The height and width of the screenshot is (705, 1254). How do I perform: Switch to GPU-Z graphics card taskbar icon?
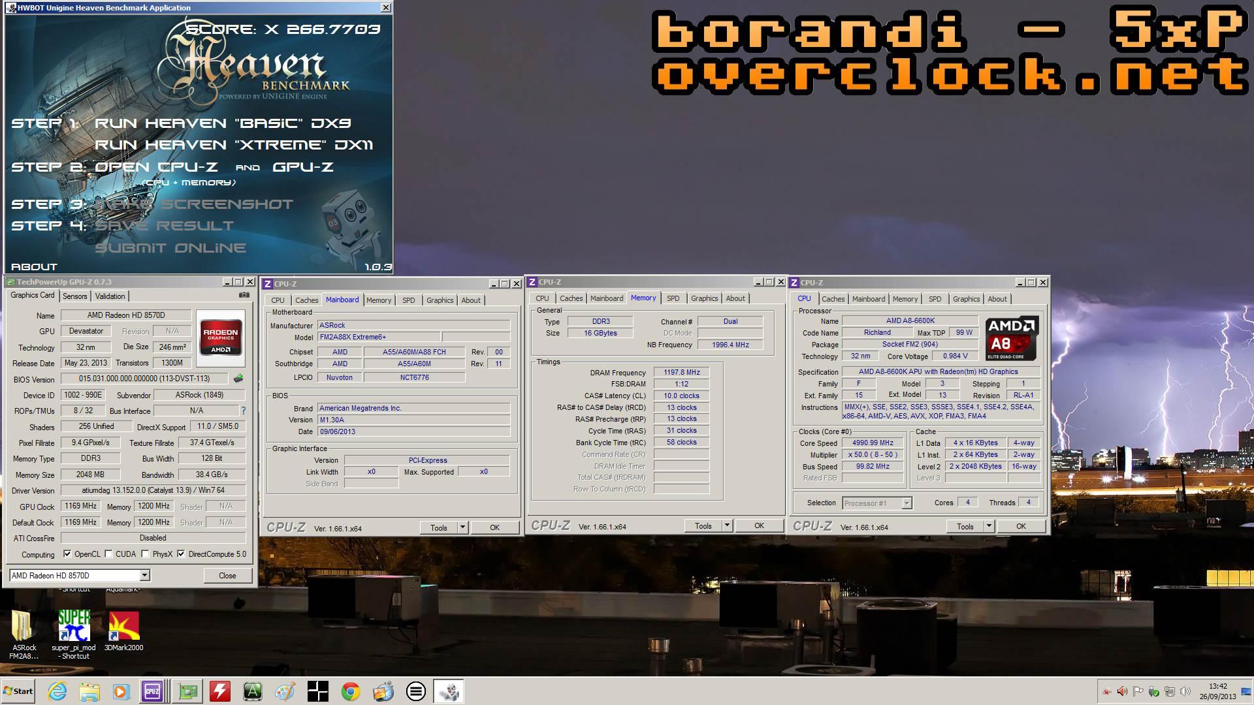(x=188, y=691)
